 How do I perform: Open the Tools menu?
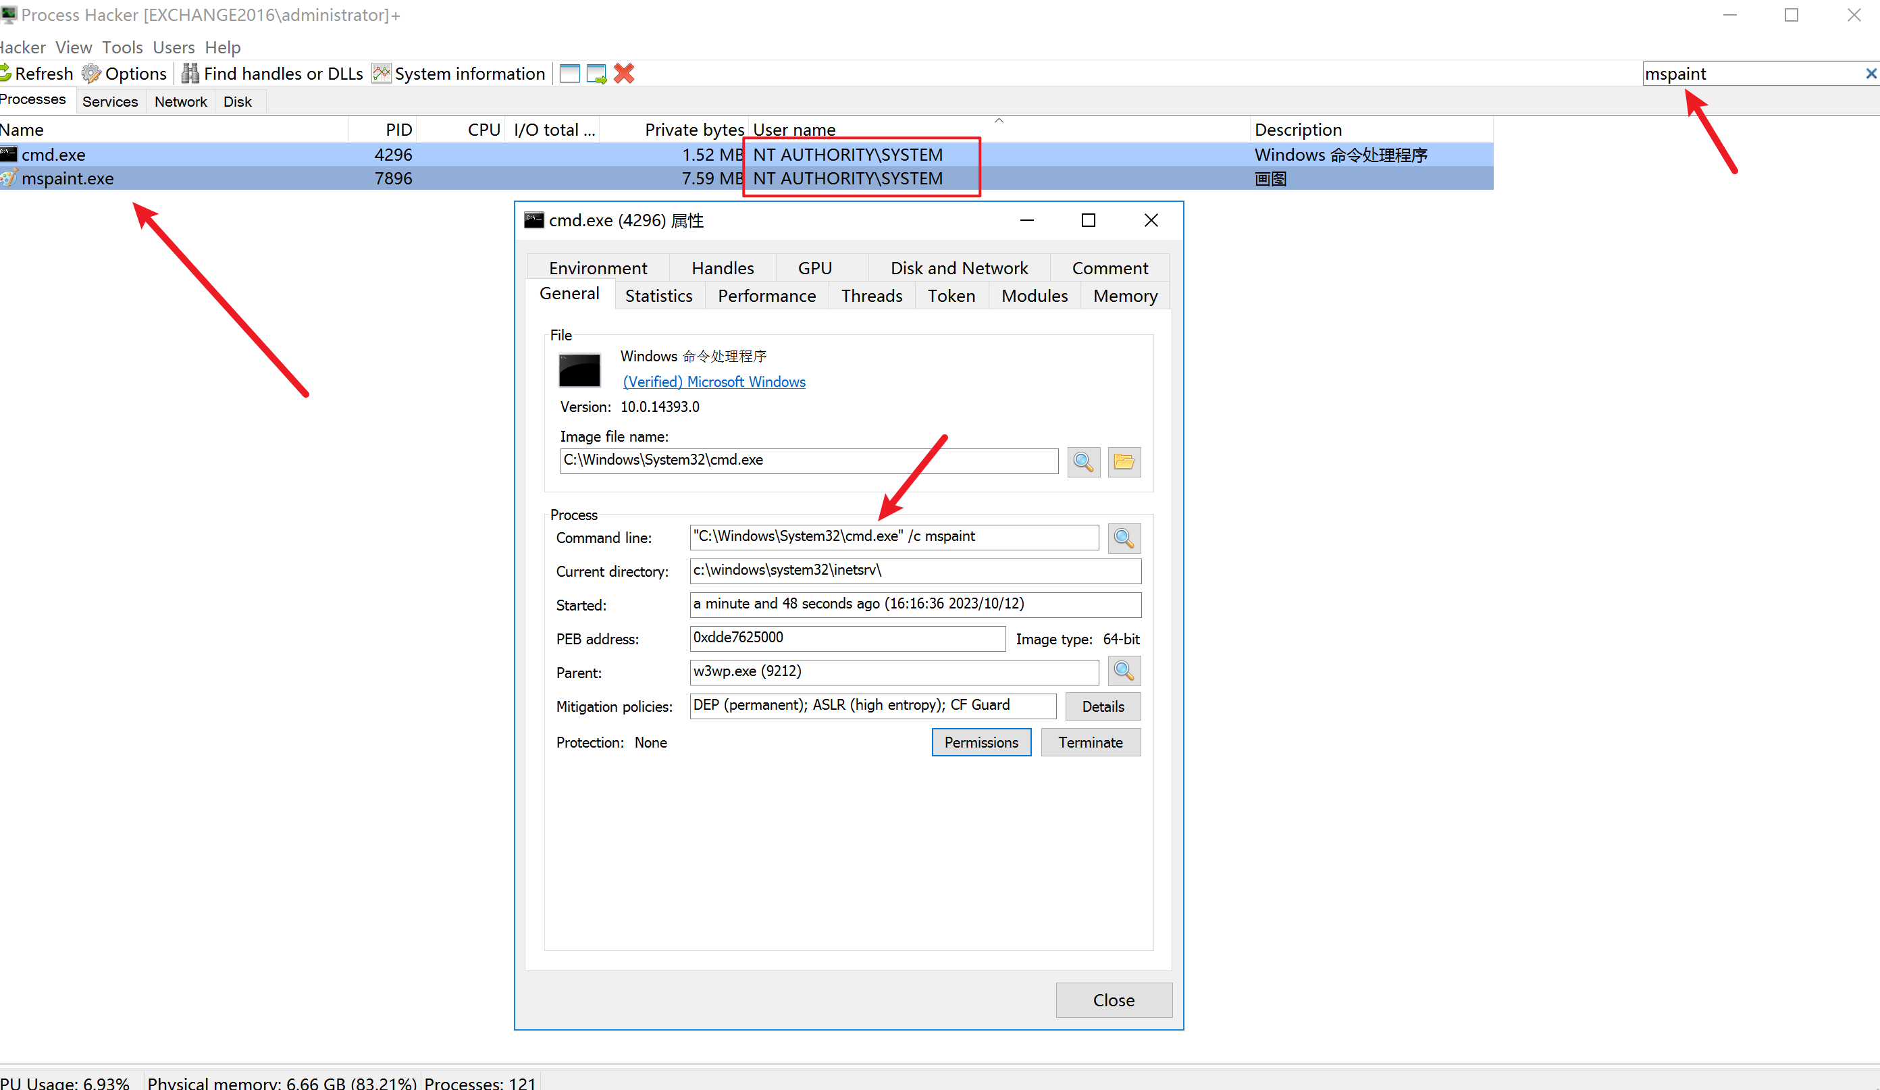point(122,47)
